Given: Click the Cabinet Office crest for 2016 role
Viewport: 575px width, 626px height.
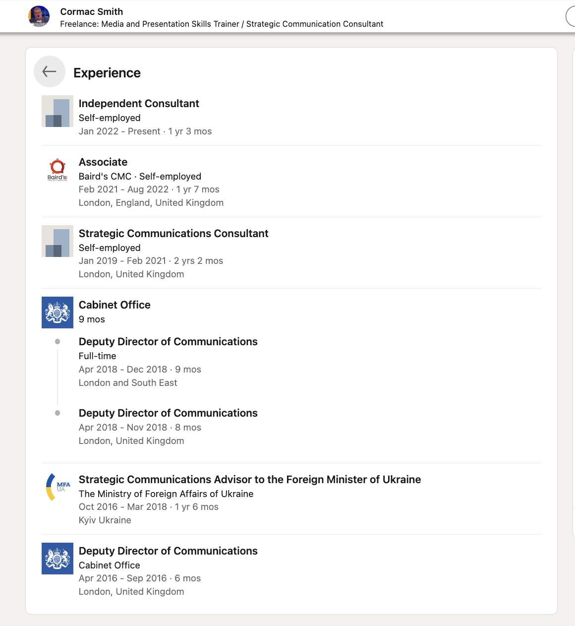Looking at the screenshot, I should coord(57,559).
